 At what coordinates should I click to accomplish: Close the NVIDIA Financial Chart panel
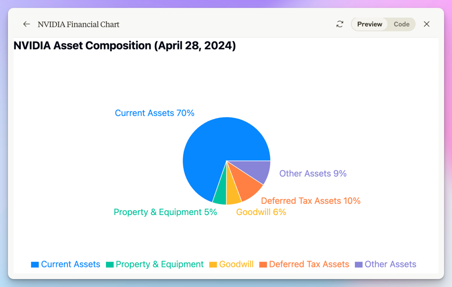point(426,24)
